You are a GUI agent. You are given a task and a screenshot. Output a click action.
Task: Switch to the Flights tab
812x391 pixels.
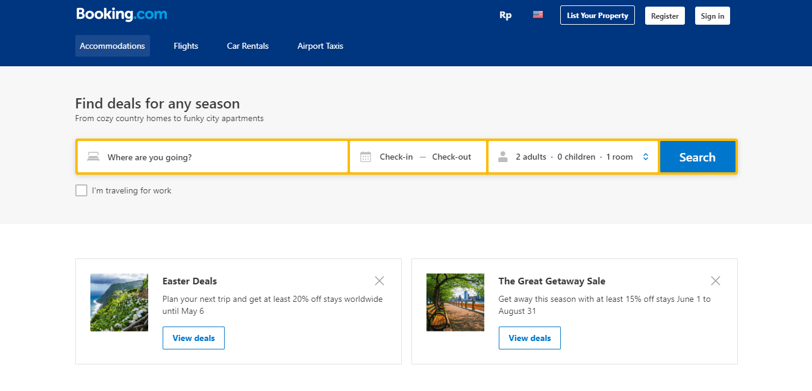pyautogui.click(x=186, y=46)
